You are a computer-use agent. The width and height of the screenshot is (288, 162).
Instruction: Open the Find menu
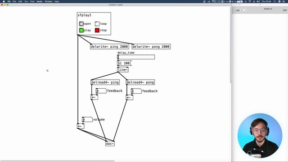(x=32, y=1)
